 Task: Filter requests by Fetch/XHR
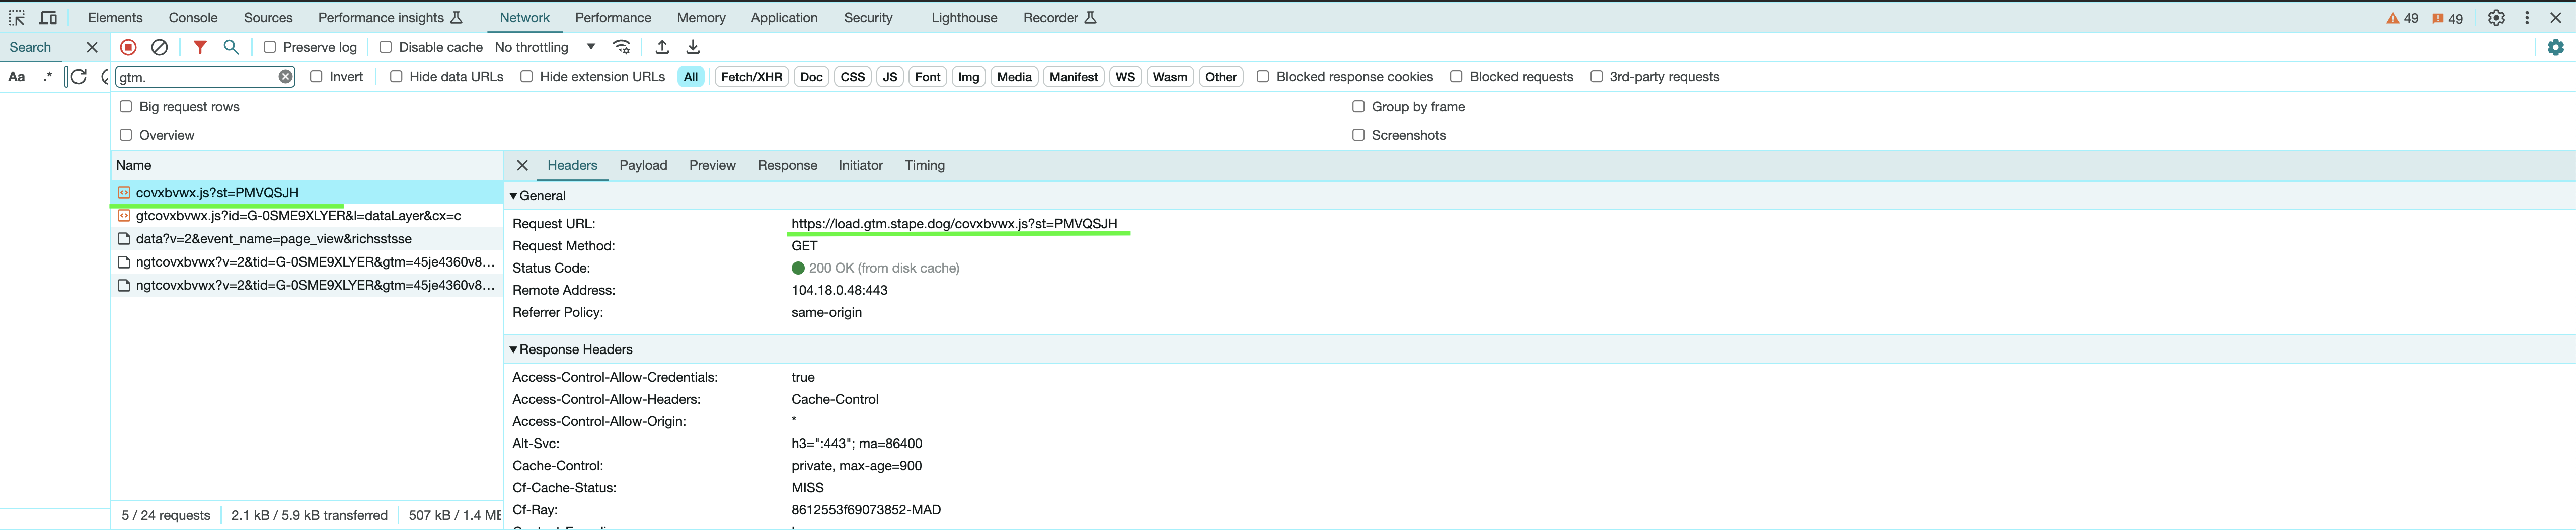(x=751, y=77)
